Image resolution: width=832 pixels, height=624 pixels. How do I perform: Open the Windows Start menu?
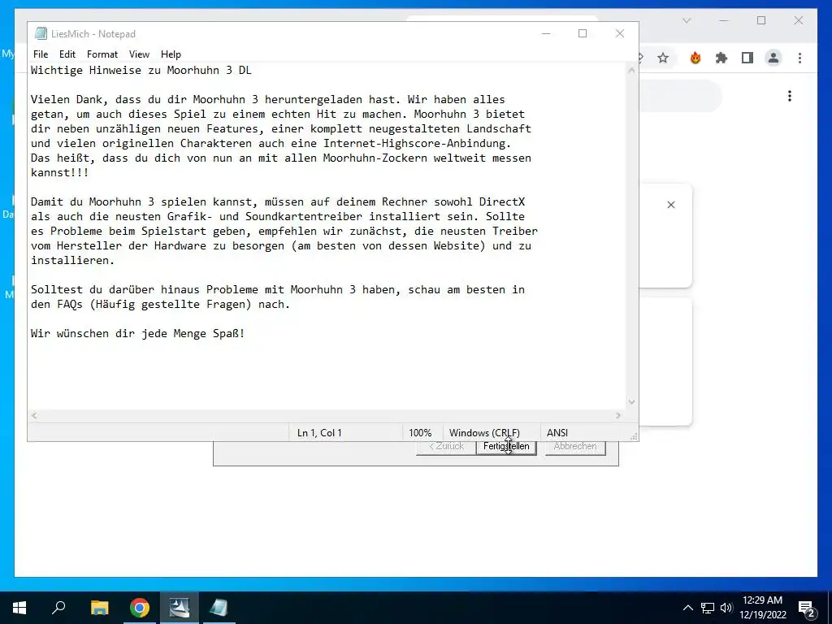point(19,608)
